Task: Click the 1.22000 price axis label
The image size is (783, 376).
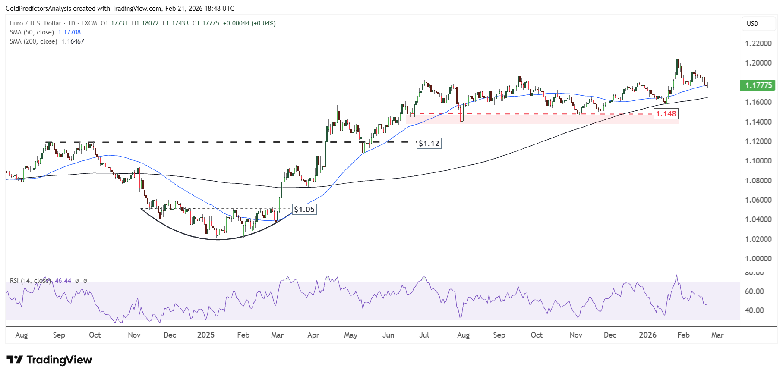Action: click(x=758, y=44)
